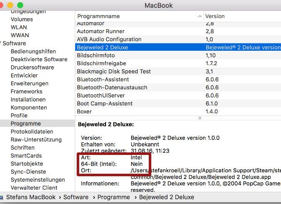Select the Blackmagic Disk Speed Test row

point(178,71)
